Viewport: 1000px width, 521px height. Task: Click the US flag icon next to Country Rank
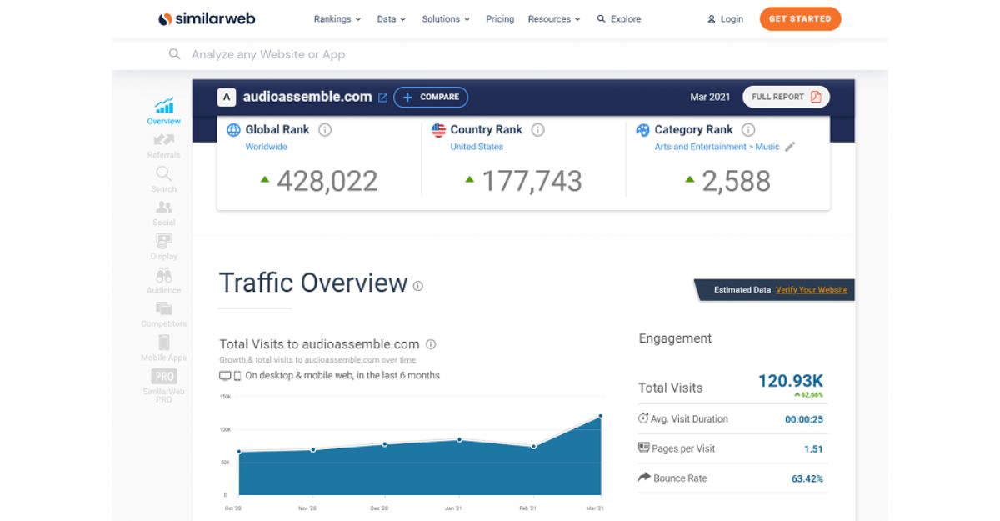pyautogui.click(x=439, y=130)
